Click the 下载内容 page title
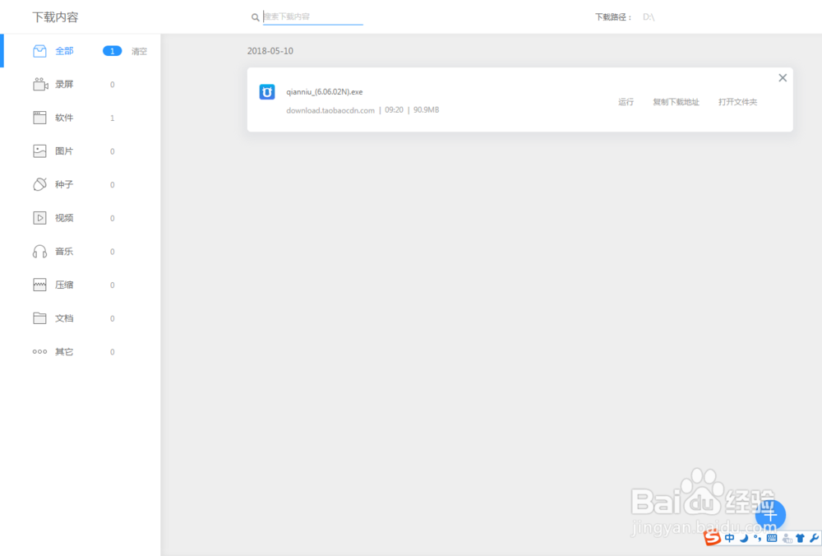The height and width of the screenshot is (556, 822). [x=55, y=17]
